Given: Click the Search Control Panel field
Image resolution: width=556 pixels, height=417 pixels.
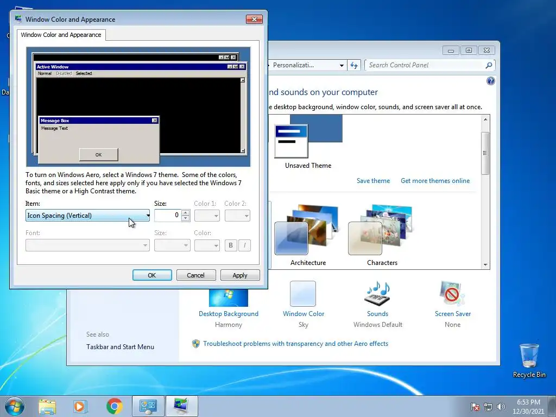Looking at the screenshot, I should 426,65.
